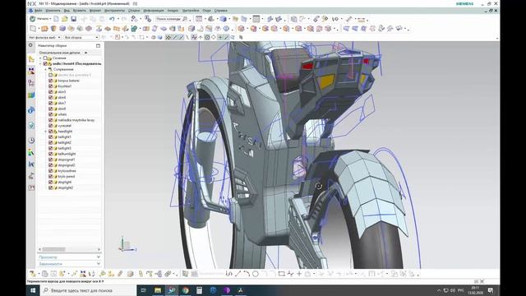Collapse the top assembly sedlo i hvost4 node

pos(40,63)
